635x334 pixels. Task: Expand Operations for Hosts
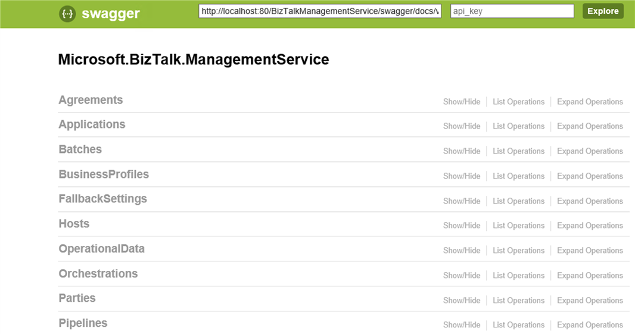coord(590,226)
